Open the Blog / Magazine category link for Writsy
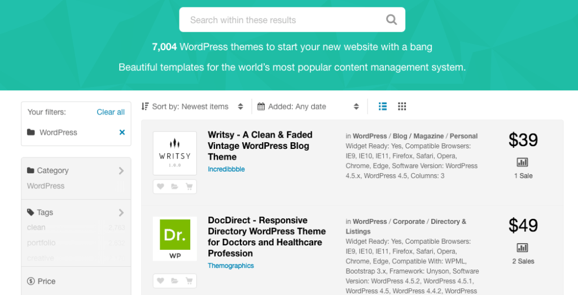 point(418,136)
